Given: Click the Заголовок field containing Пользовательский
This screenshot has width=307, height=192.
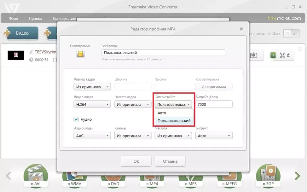Looking at the screenshot, I should 163,53.
